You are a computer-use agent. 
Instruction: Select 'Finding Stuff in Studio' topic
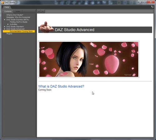pyautogui.click(x=19, y=22)
